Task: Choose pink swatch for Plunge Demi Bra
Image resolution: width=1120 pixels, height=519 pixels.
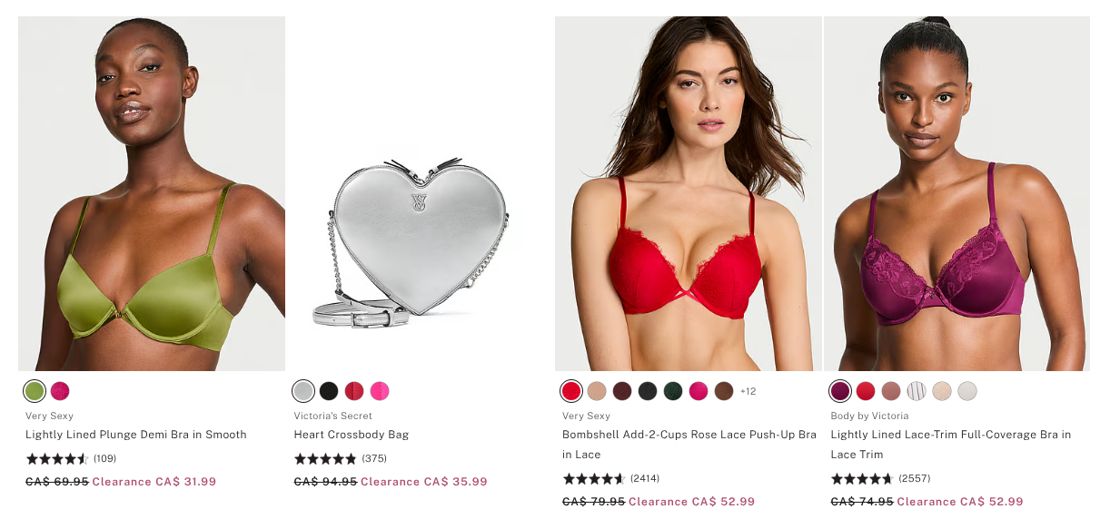Action: [60, 391]
